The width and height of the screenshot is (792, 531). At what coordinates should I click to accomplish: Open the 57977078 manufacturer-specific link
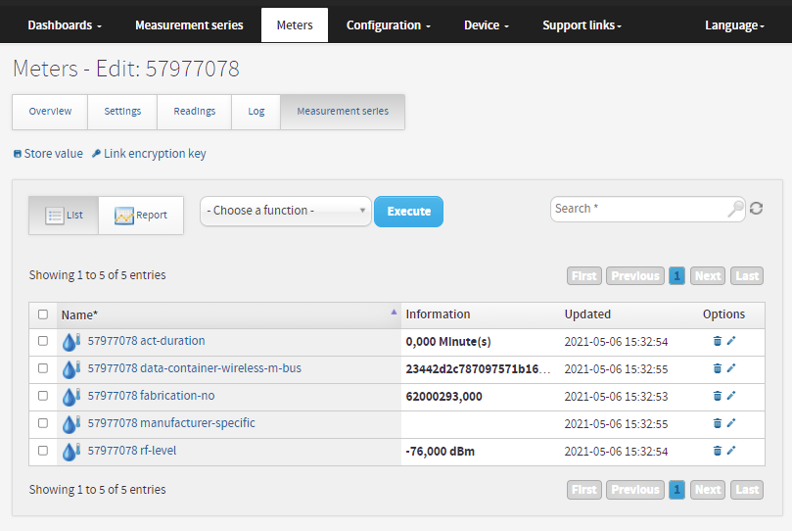click(171, 423)
